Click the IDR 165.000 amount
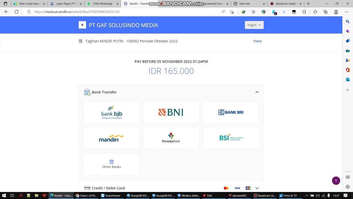The width and height of the screenshot is (353, 199). [171, 71]
